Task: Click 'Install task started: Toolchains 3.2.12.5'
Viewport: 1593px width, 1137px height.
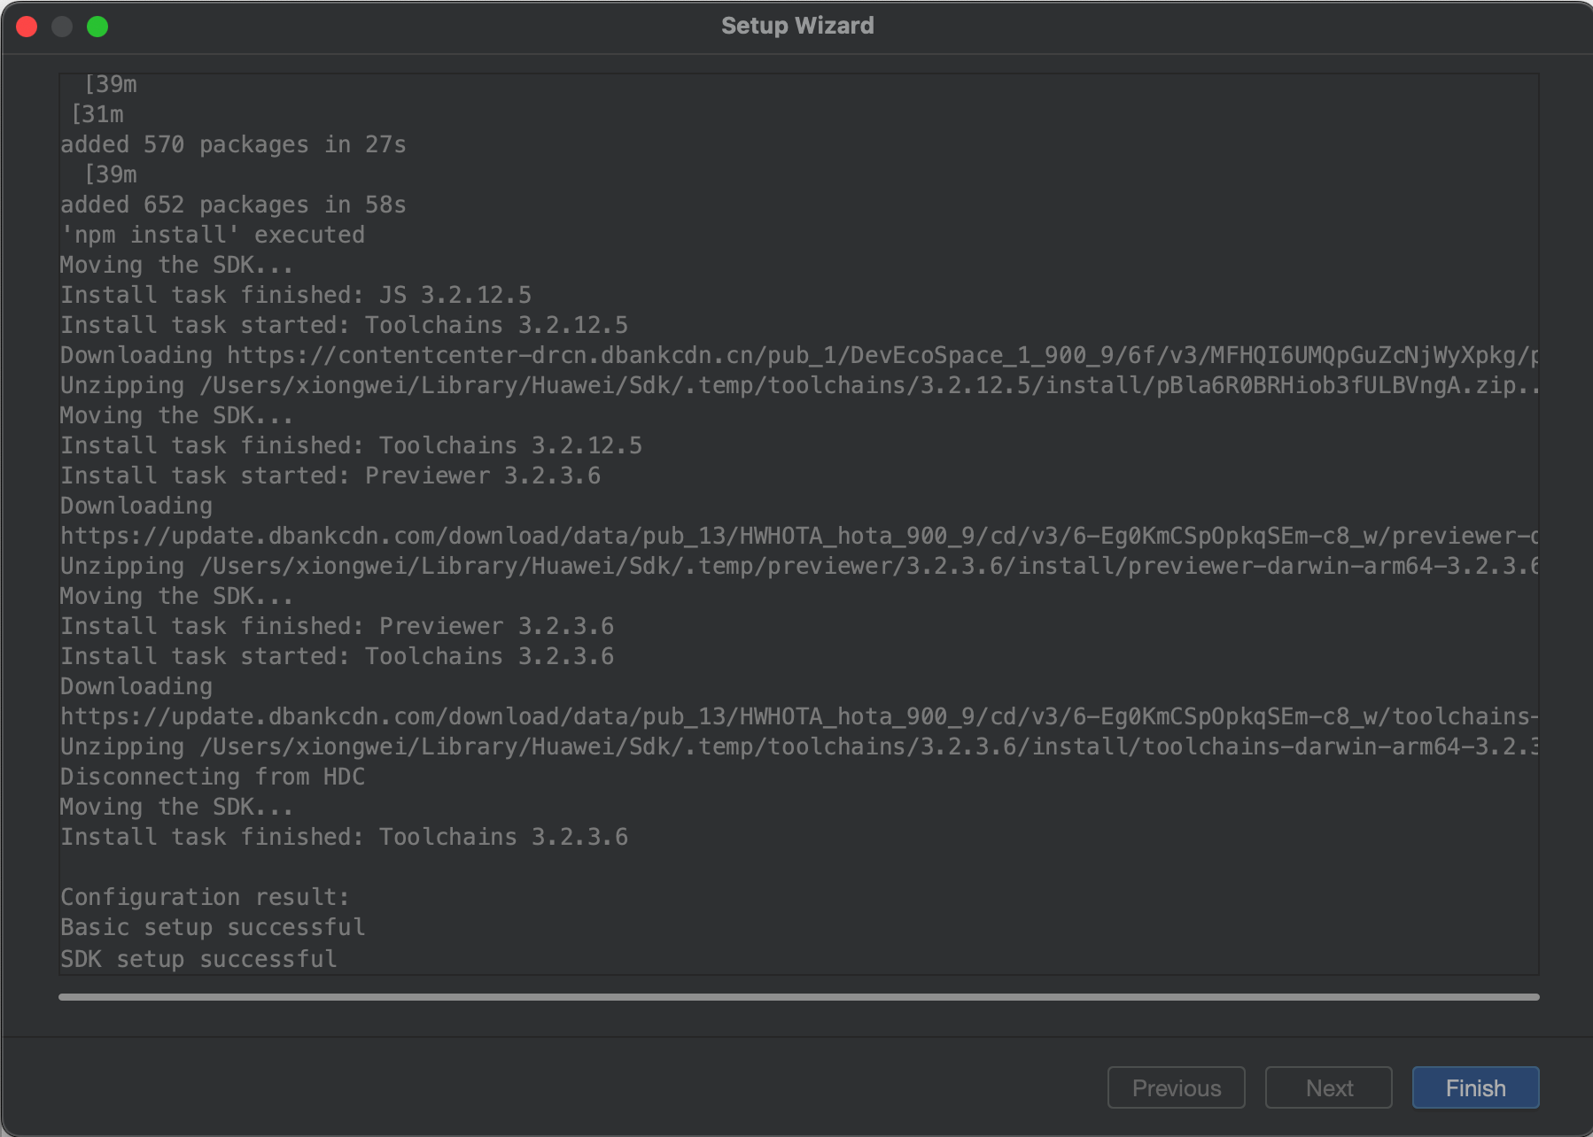Action: point(344,325)
